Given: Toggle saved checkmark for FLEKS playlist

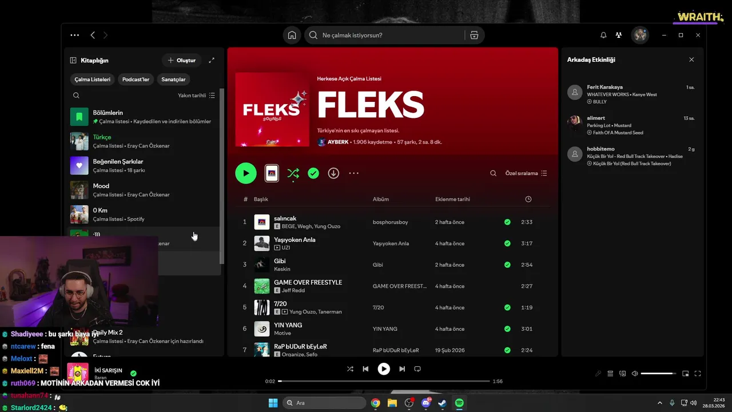Looking at the screenshot, I should pos(313,173).
